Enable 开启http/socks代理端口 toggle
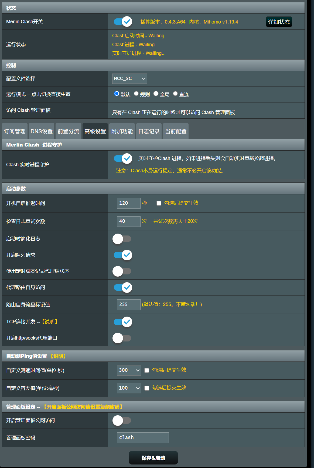 click(x=122, y=338)
